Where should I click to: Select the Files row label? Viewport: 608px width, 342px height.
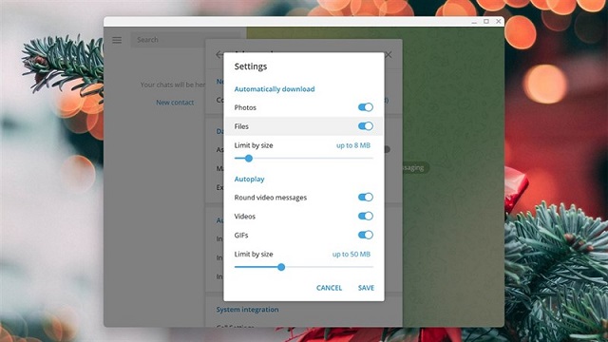click(x=241, y=126)
